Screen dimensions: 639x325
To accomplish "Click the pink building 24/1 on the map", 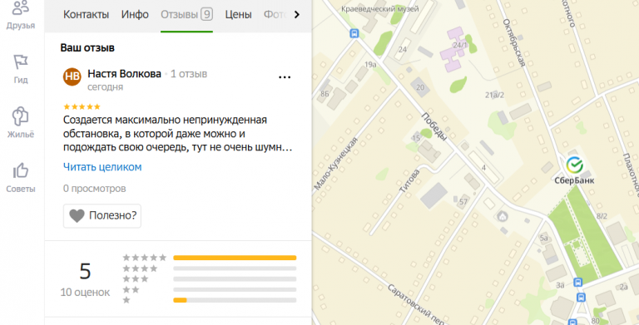I will coord(454,49).
